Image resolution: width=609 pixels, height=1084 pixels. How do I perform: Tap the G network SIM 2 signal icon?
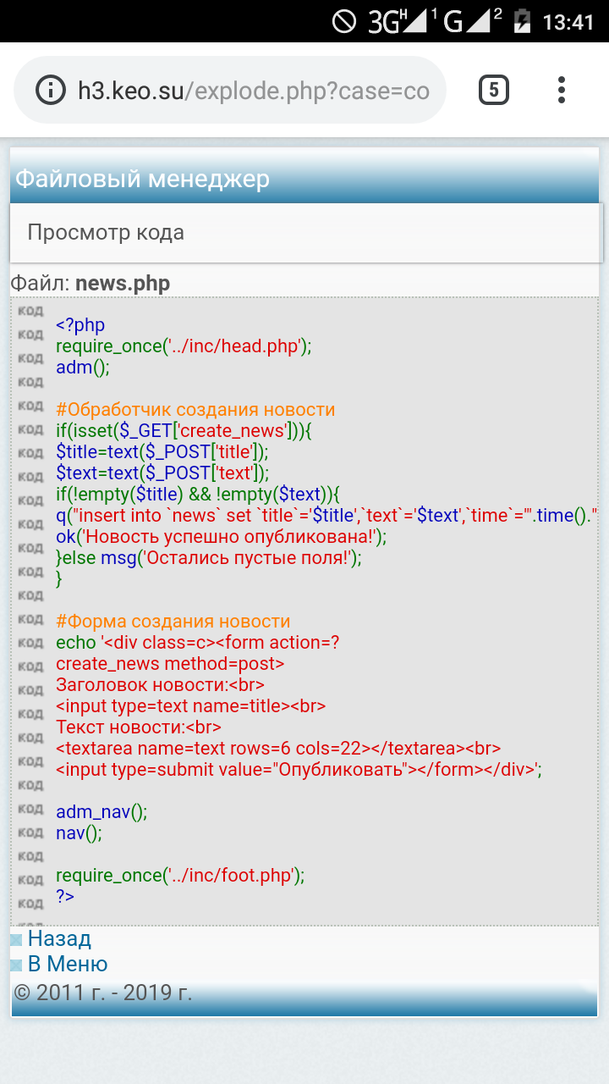468,21
